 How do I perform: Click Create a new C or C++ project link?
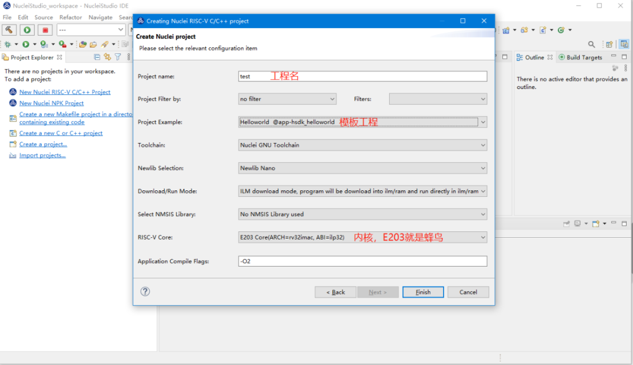pyautogui.click(x=60, y=133)
